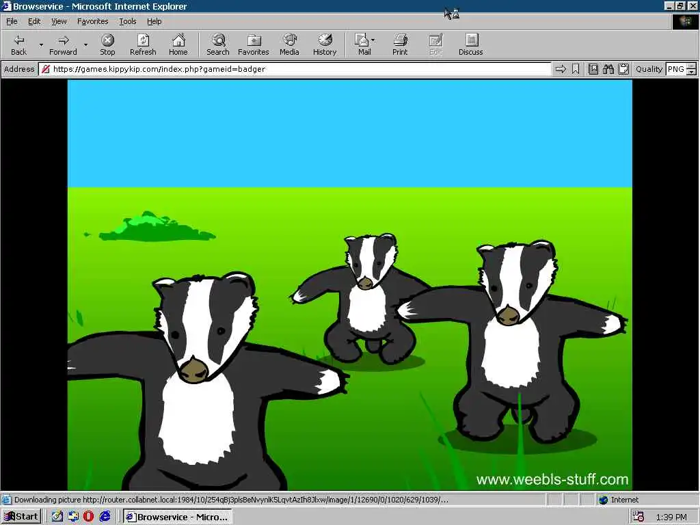Viewport: 700px width, 525px height.
Task: Stop the page from loading
Action: click(x=107, y=44)
